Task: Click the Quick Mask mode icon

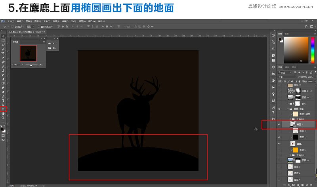Action: coord(3,135)
